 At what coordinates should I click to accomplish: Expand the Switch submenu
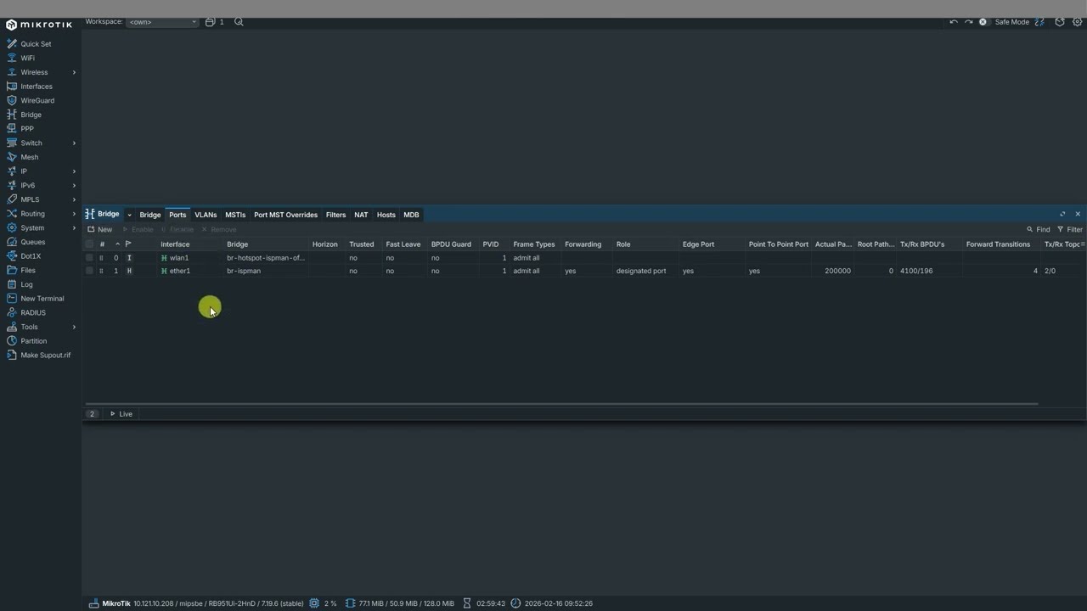coord(74,143)
